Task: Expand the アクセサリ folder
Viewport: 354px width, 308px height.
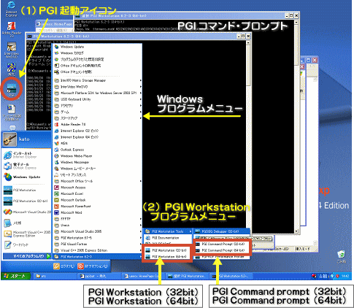Action: 97,106
